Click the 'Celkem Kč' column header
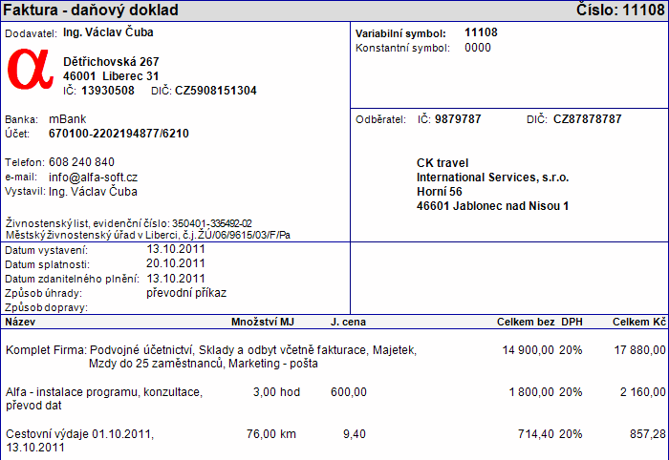Viewport: 669px width, 460px height. point(639,322)
